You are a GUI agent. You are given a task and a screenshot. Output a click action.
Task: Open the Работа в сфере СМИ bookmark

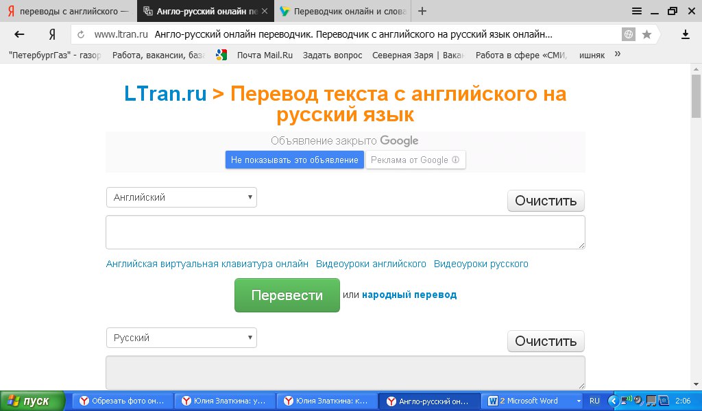pos(522,55)
